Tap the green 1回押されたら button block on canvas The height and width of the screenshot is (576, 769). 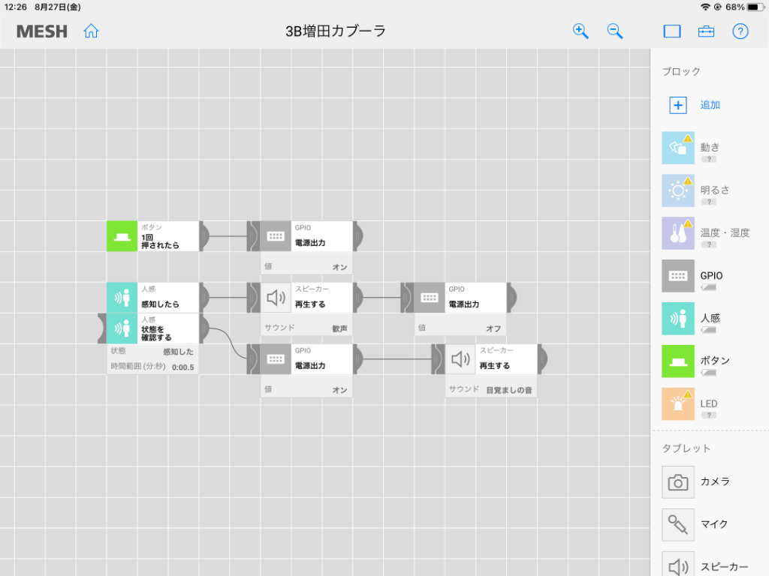click(x=152, y=236)
